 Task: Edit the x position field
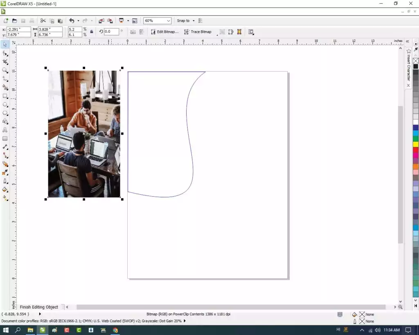tap(18, 29)
